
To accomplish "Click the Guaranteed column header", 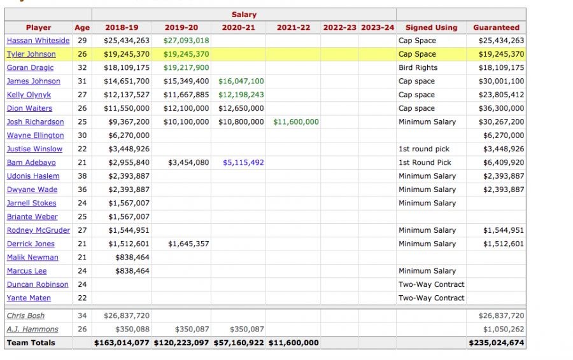I will pos(496,27).
